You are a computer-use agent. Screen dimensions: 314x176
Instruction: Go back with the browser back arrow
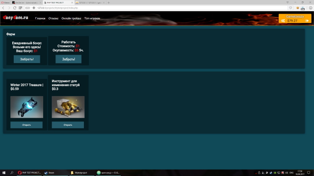pos(3,8)
